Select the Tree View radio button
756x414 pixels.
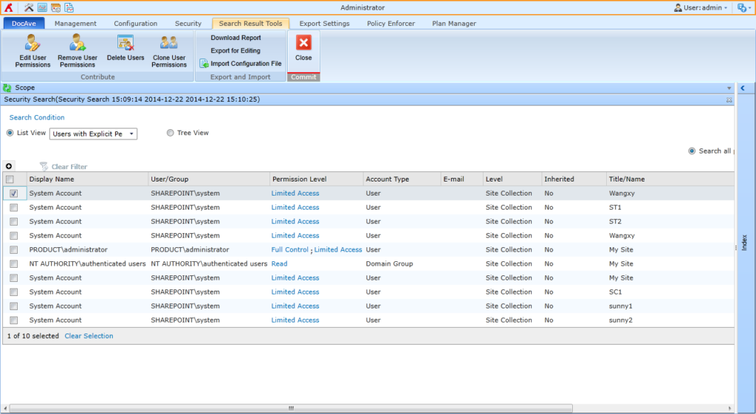171,133
